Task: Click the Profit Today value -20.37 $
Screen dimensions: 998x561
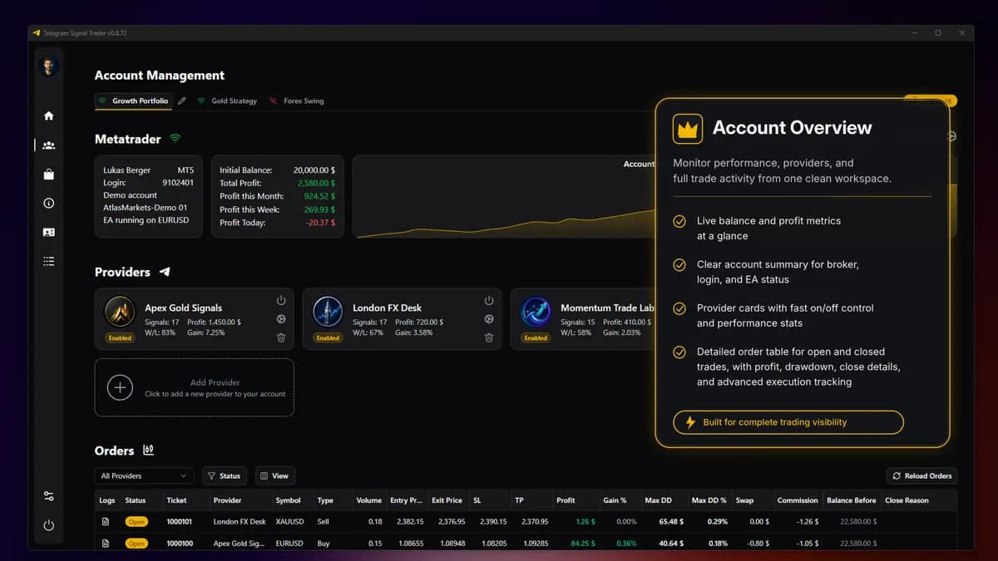Action: coord(321,223)
